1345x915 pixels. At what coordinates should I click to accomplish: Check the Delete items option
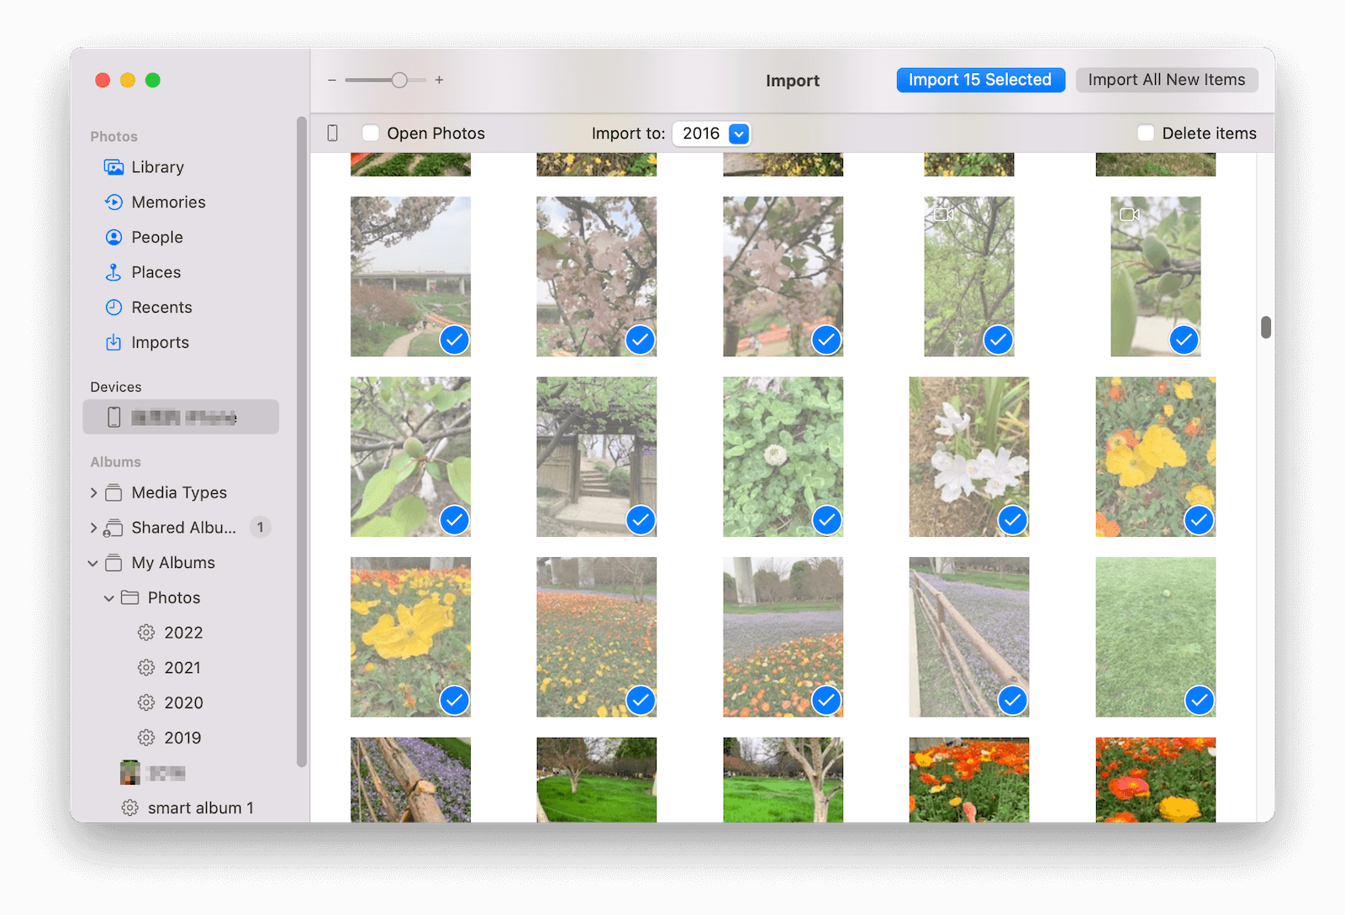1146,133
